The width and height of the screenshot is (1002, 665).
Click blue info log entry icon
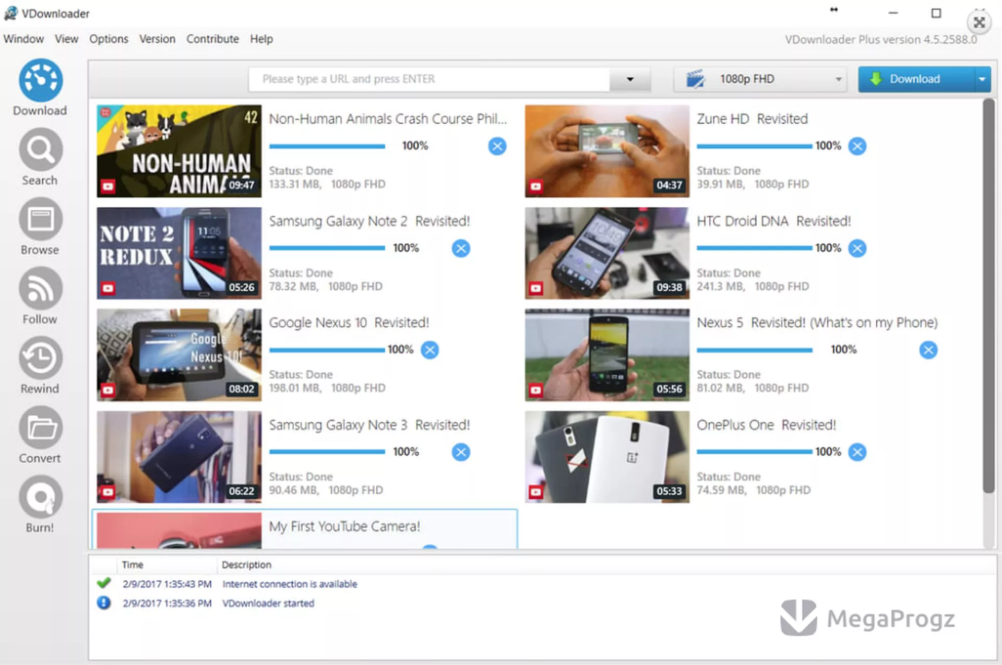(104, 603)
